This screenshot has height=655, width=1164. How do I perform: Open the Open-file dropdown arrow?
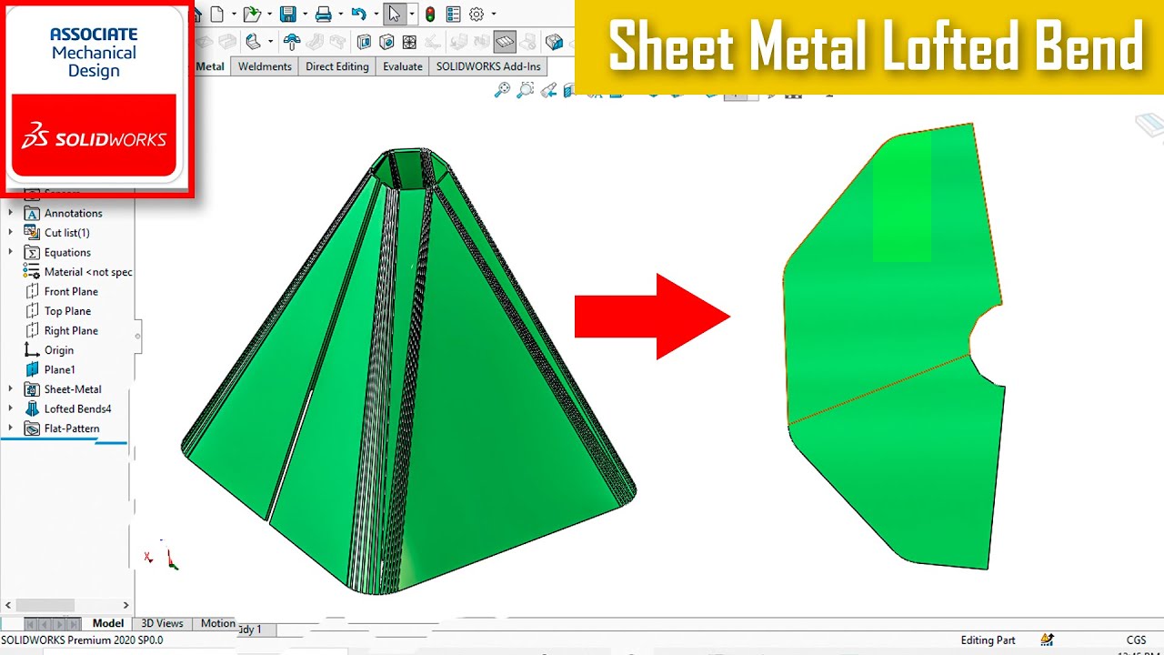(269, 14)
